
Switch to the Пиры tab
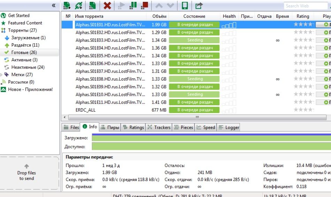(x=110, y=127)
